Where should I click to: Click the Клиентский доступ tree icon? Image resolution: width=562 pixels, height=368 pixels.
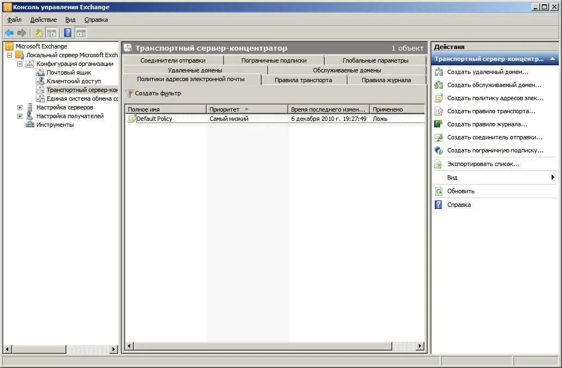pyautogui.click(x=40, y=81)
